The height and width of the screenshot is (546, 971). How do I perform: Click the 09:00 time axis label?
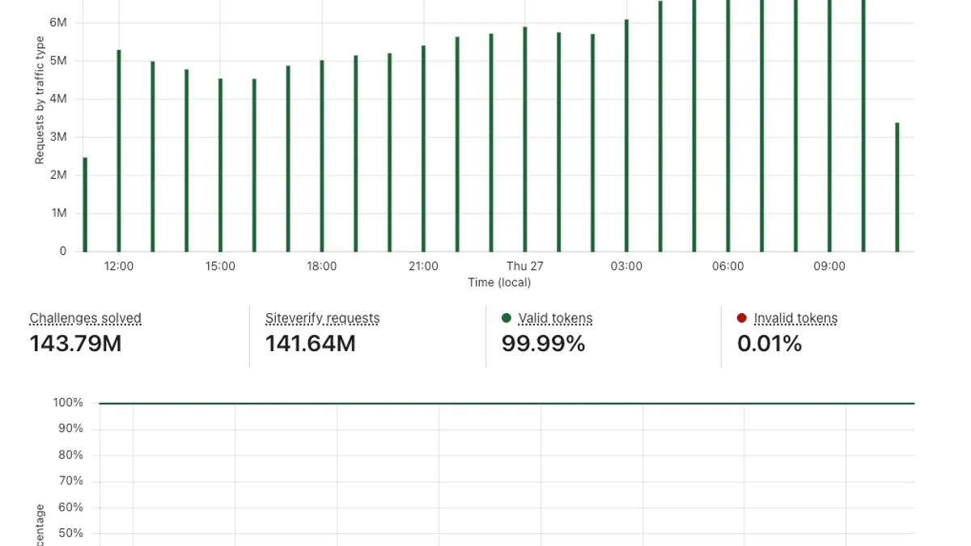click(x=829, y=266)
